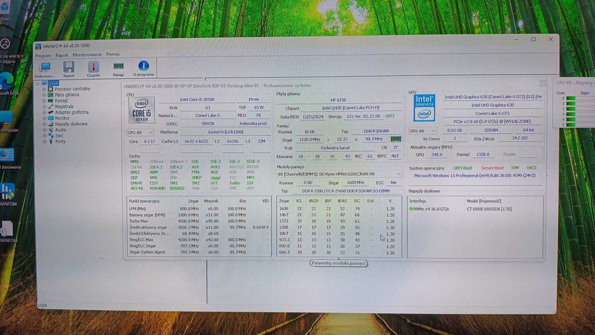
Task: Open the Pomoc menu
Action: [x=113, y=54]
